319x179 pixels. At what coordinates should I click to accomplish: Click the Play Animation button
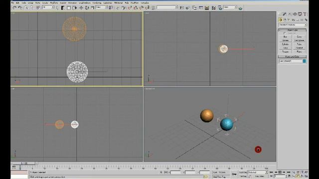point(280,173)
